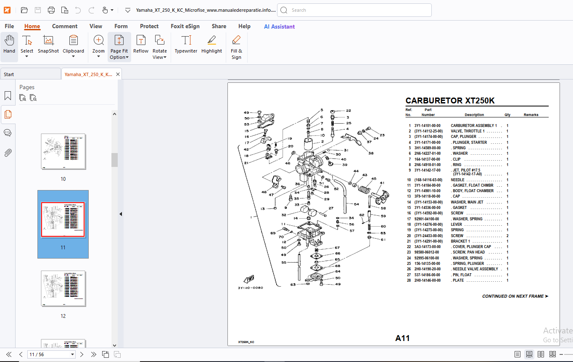Click the next view icon in status bar

tap(117, 354)
